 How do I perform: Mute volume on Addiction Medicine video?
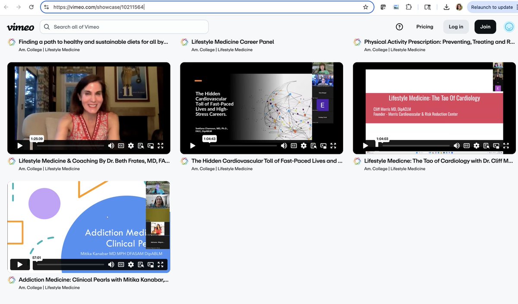pyautogui.click(x=111, y=264)
